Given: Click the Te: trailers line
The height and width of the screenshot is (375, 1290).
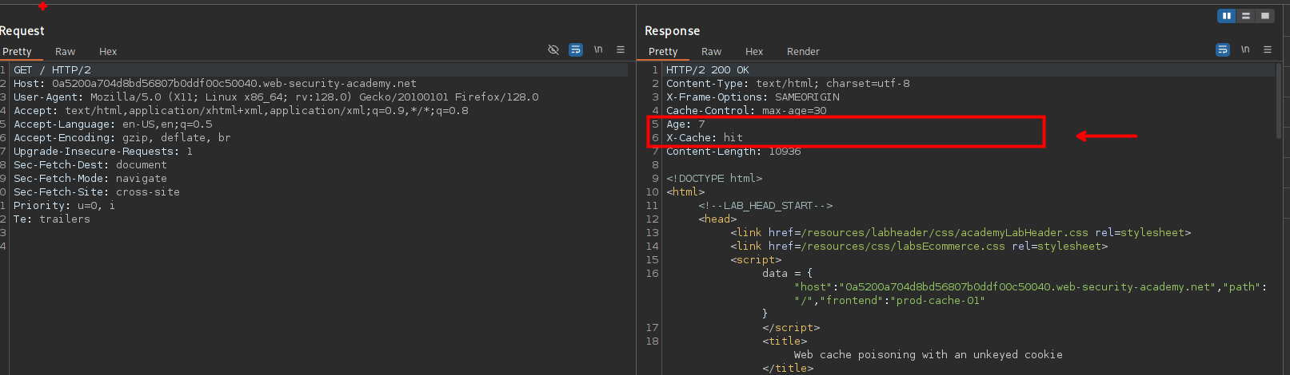Looking at the screenshot, I should point(51,219).
